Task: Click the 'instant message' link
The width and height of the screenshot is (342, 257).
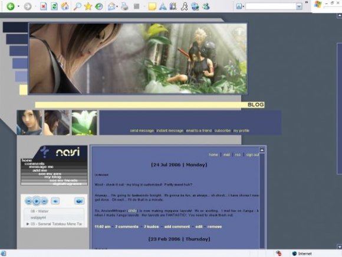Action: 170,131
